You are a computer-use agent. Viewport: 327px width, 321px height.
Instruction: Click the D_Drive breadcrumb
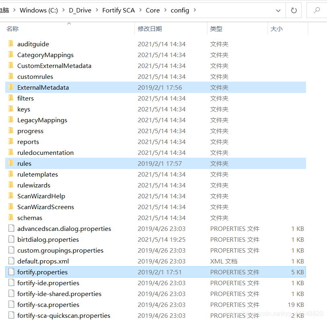point(80,10)
